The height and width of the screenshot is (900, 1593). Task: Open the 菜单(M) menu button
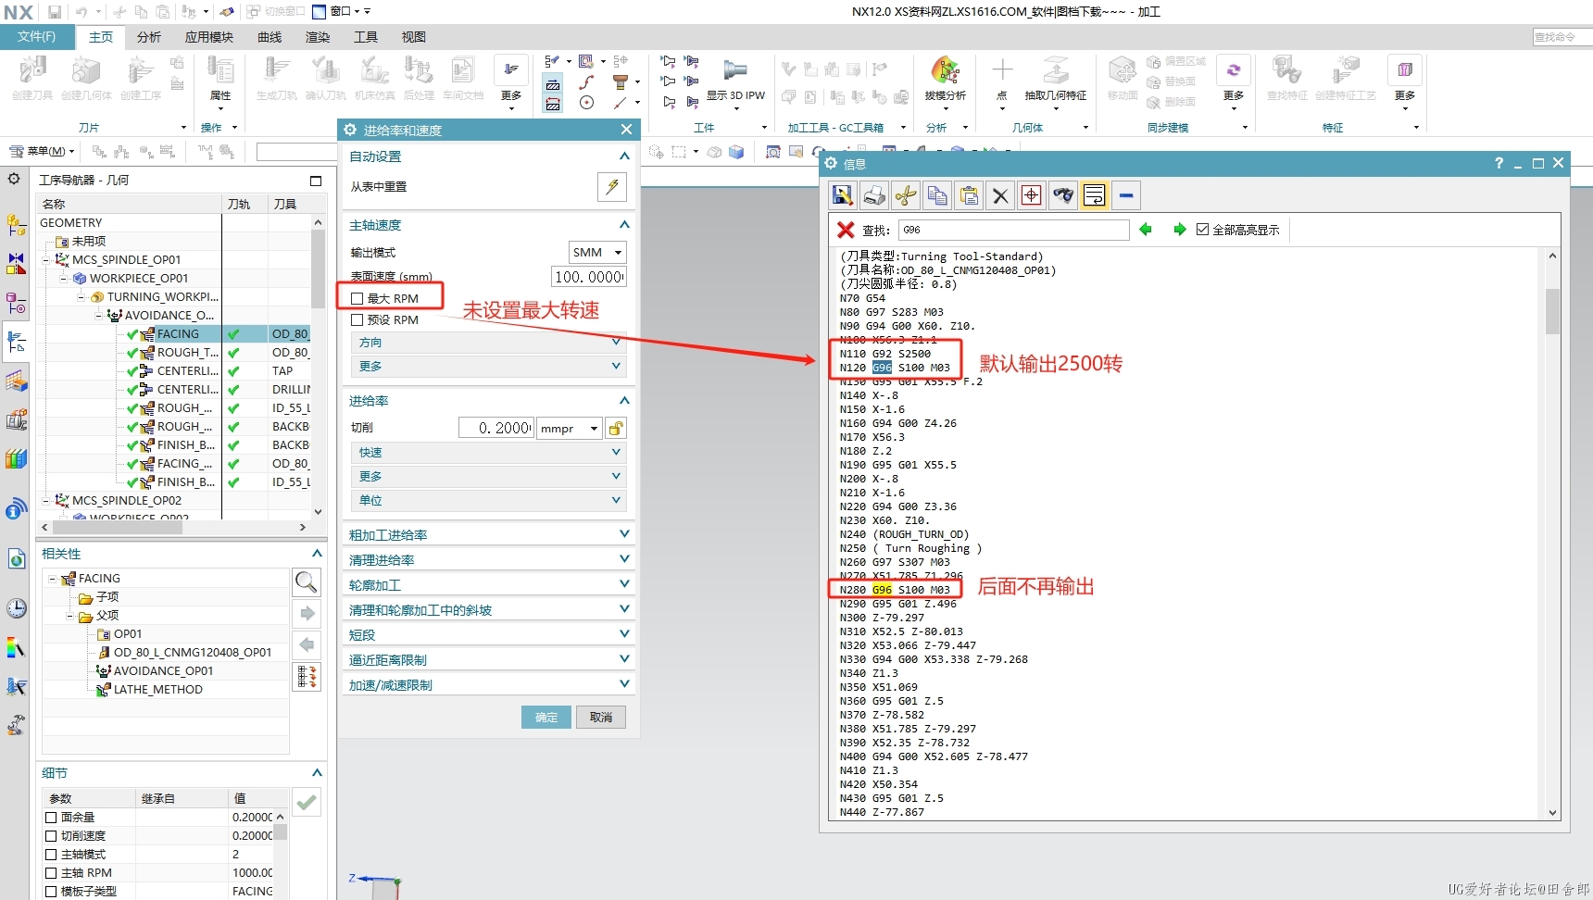(x=43, y=151)
